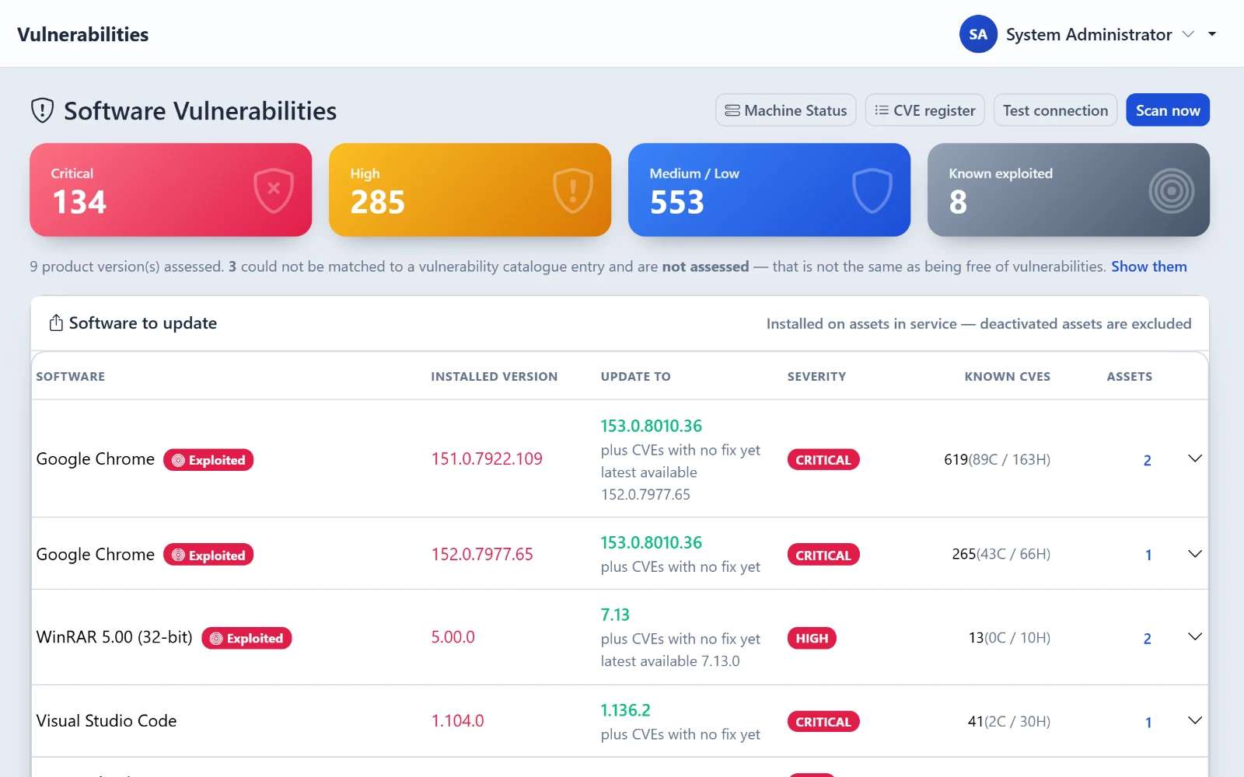The image size is (1244, 777).
Task: Open assets count 2 for WinRAR
Action: coord(1147,639)
